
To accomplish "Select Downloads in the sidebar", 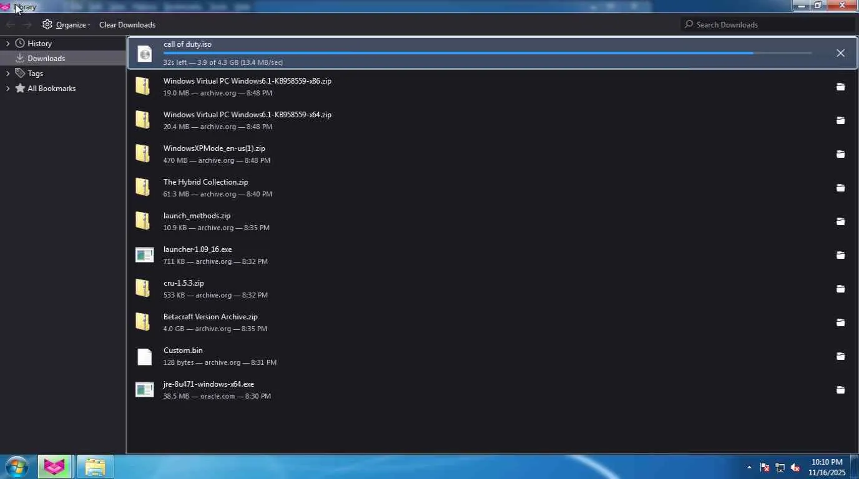I will coord(46,59).
